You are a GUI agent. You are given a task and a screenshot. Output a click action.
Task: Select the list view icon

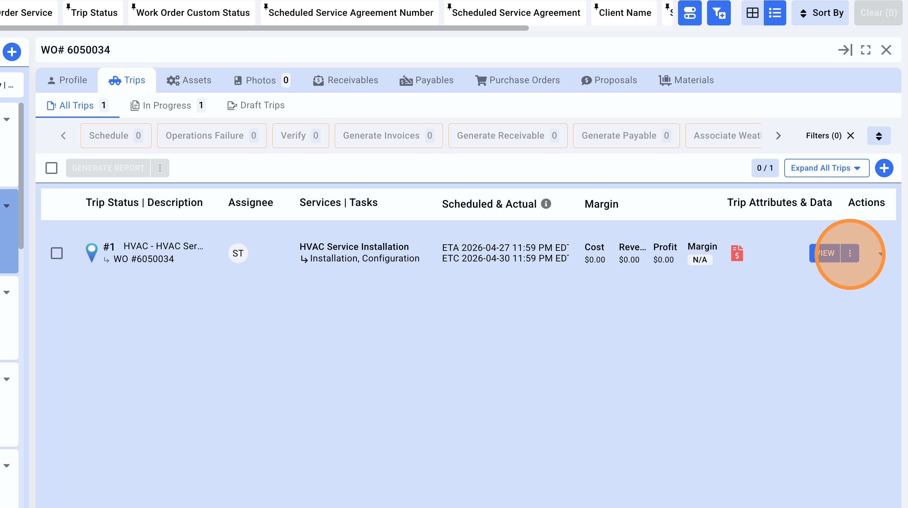click(775, 13)
